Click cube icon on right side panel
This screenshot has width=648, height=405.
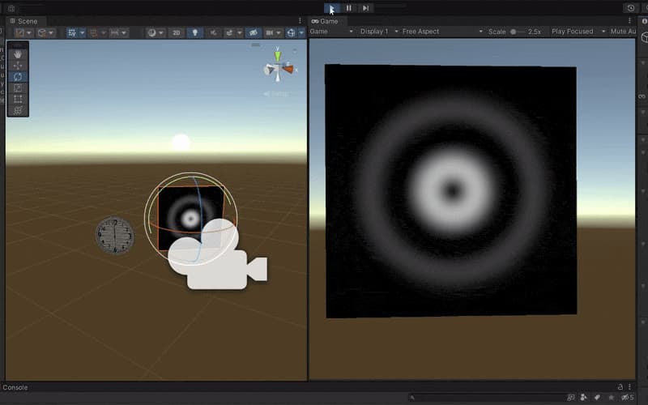coord(644,38)
